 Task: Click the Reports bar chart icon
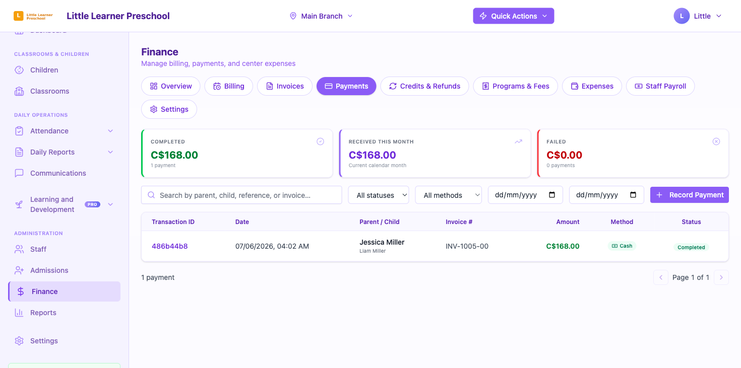point(19,313)
